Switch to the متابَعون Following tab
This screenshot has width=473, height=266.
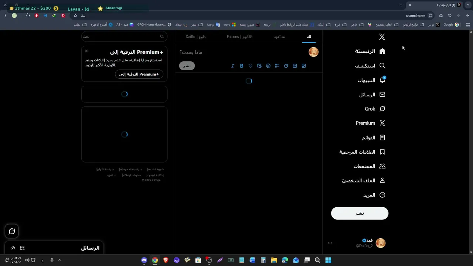click(x=279, y=37)
